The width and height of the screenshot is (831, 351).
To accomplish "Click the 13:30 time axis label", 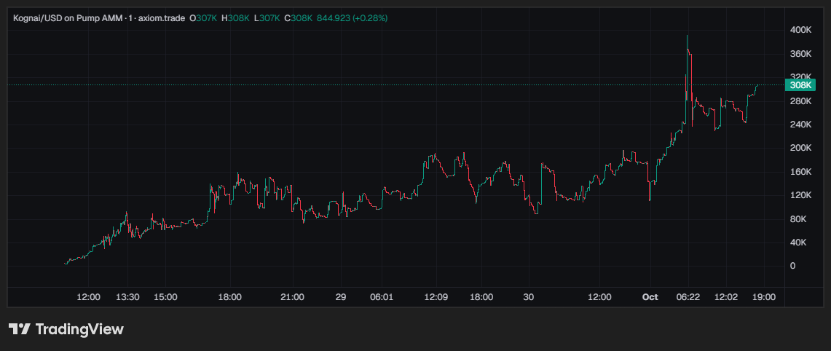I will click(127, 297).
